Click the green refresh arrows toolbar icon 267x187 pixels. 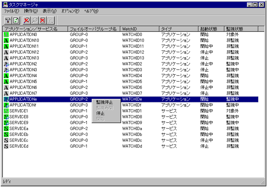tap(16, 20)
